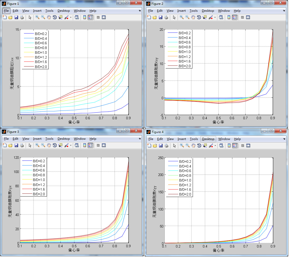This screenshot has height=257, width=289.
Task: Click the dock arrow on Figure 2 menu bar
Action: (284, 11)
